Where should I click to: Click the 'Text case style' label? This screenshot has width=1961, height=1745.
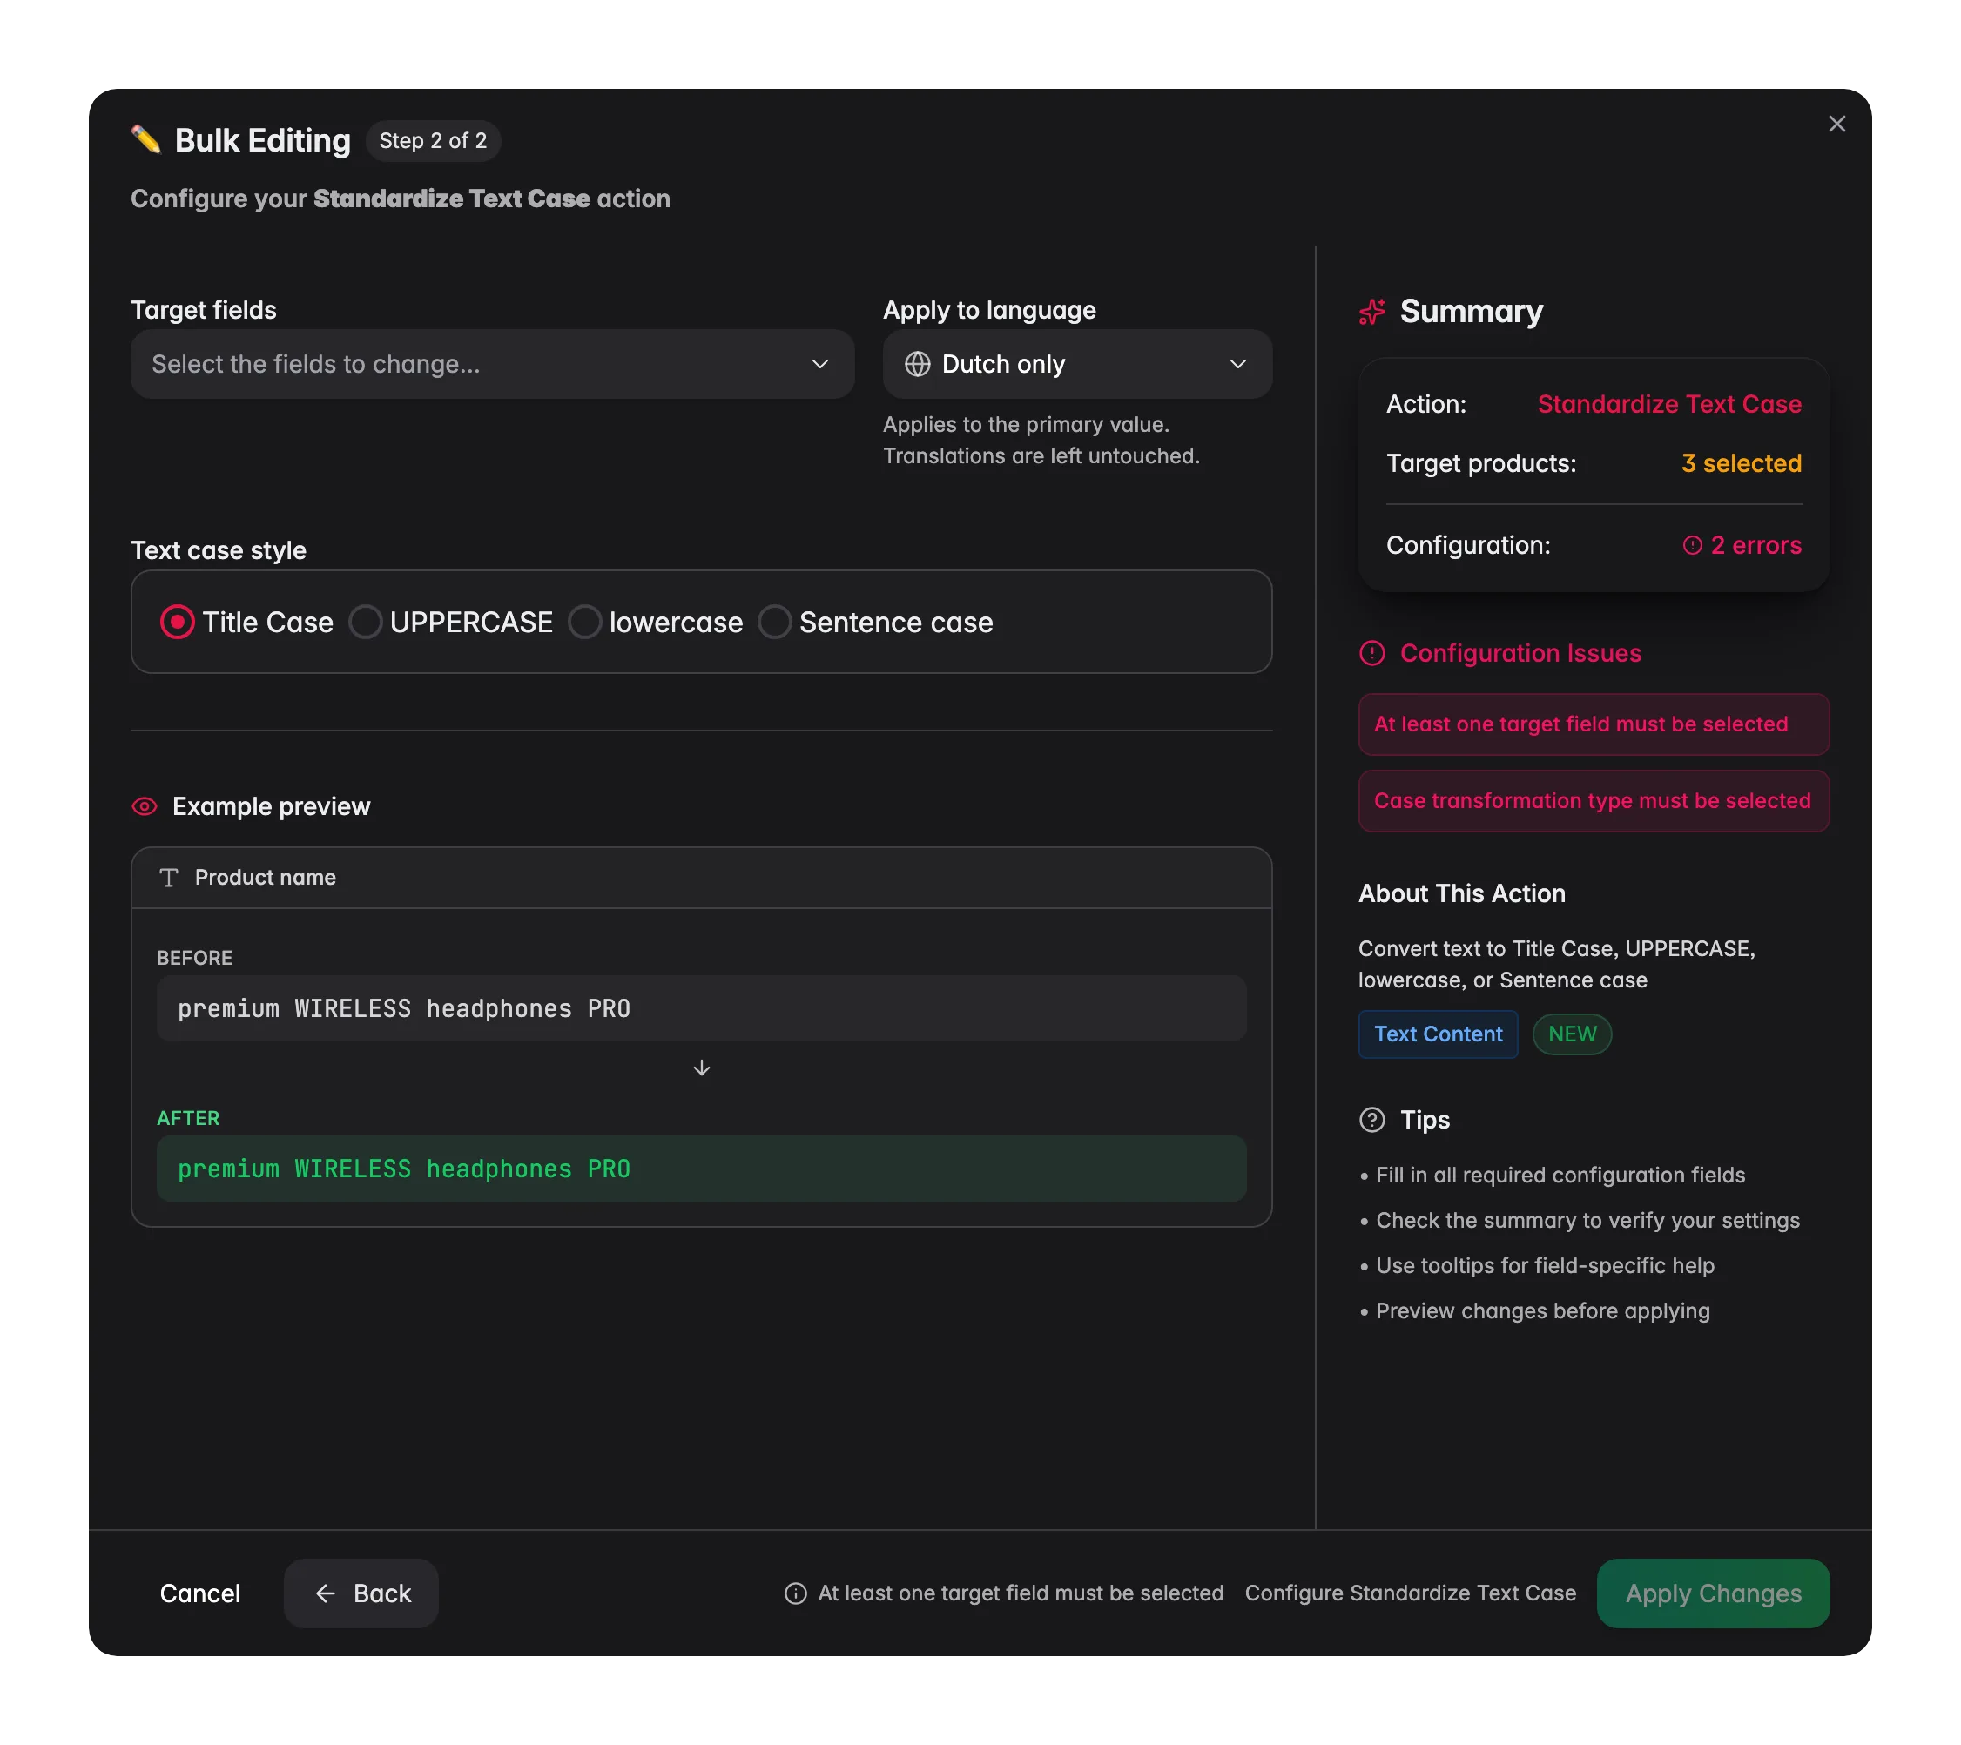(x=219, y=550)
